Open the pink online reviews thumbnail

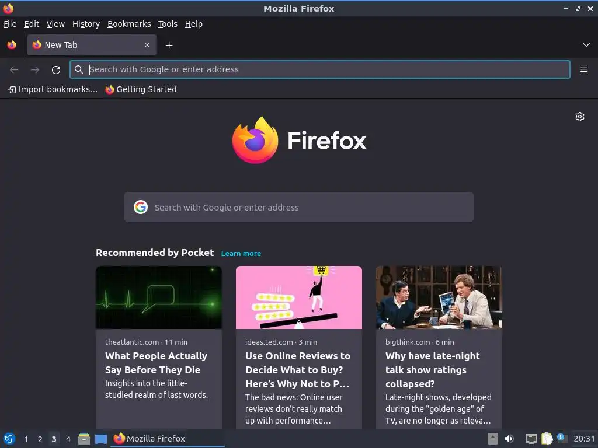(298, 297)
